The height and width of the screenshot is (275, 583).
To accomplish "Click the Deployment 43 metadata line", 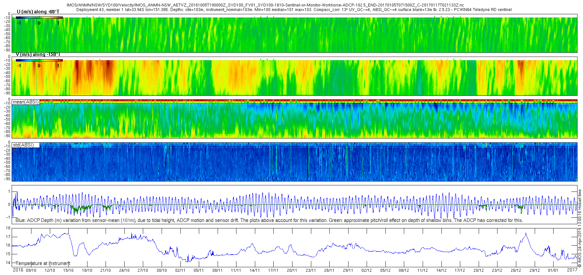I will pos(294,10).
